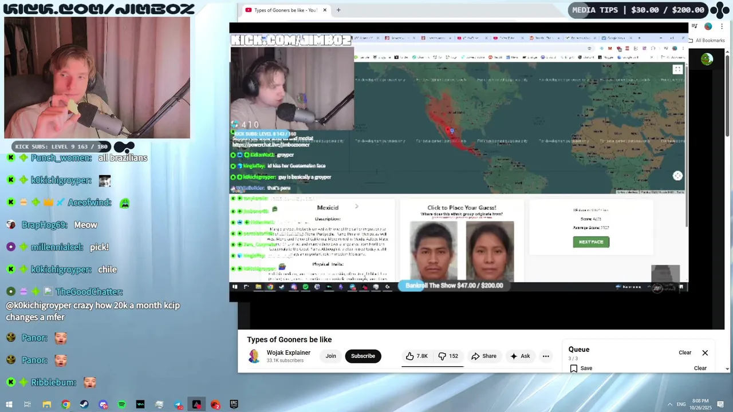Show hidden system tray icons
This screenshot has height=412, width=733.
point(670,405)
